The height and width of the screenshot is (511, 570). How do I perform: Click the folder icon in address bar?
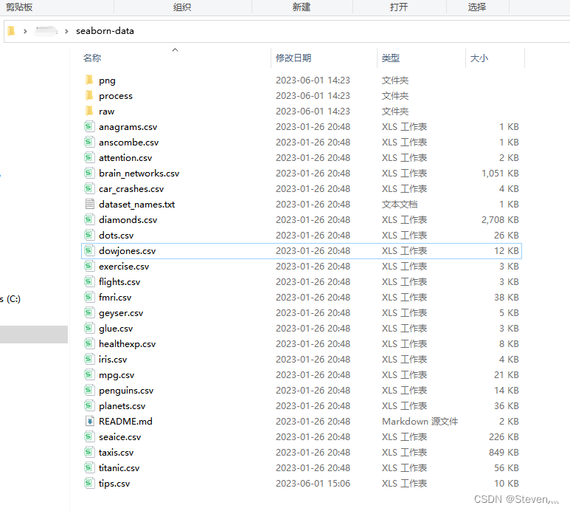click(11, 31)
